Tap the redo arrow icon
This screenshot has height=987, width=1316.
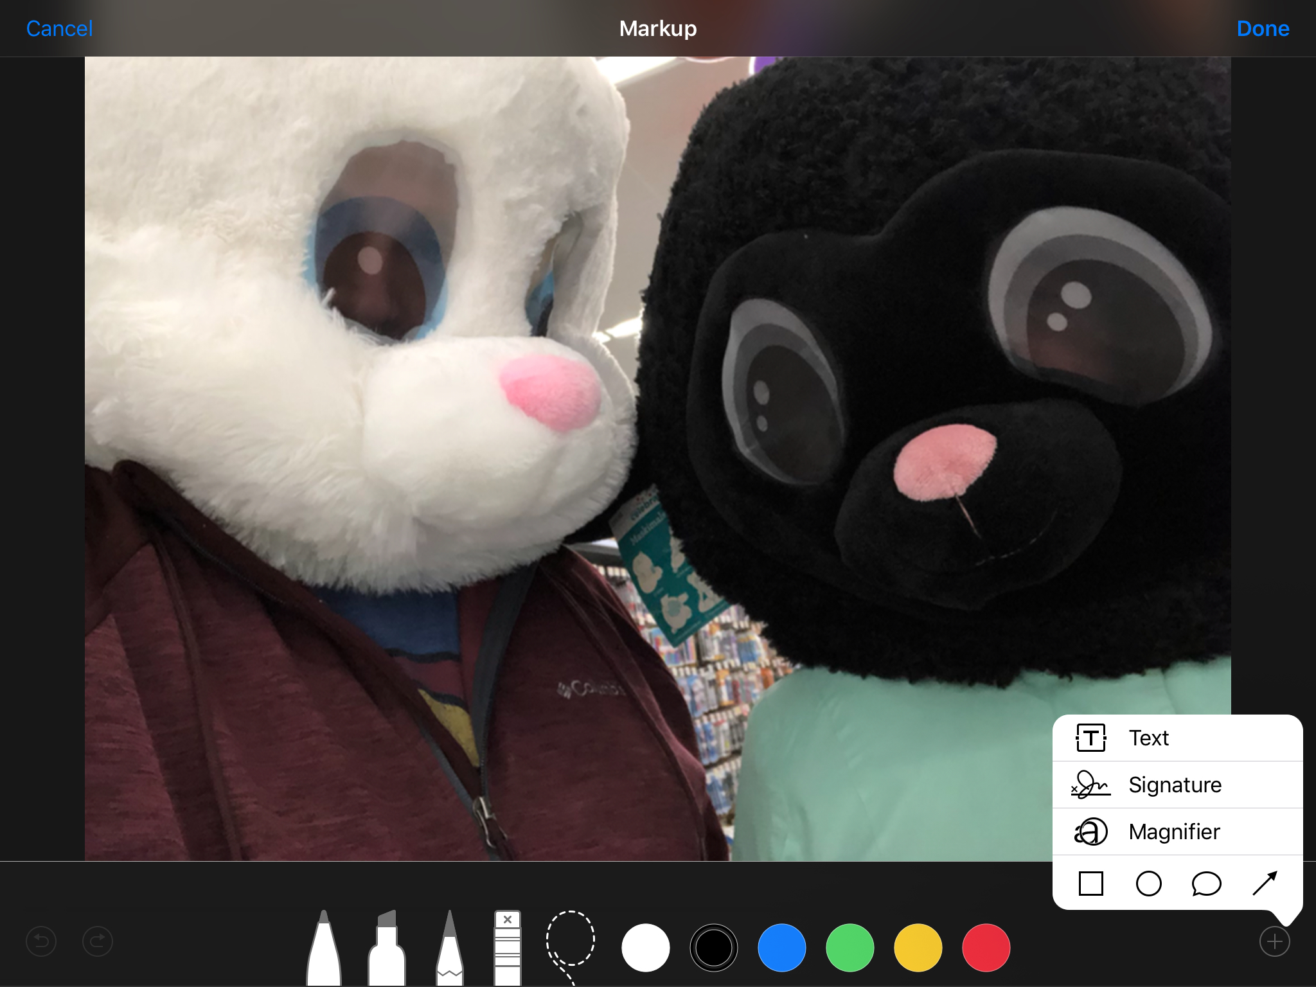[98, 941]
